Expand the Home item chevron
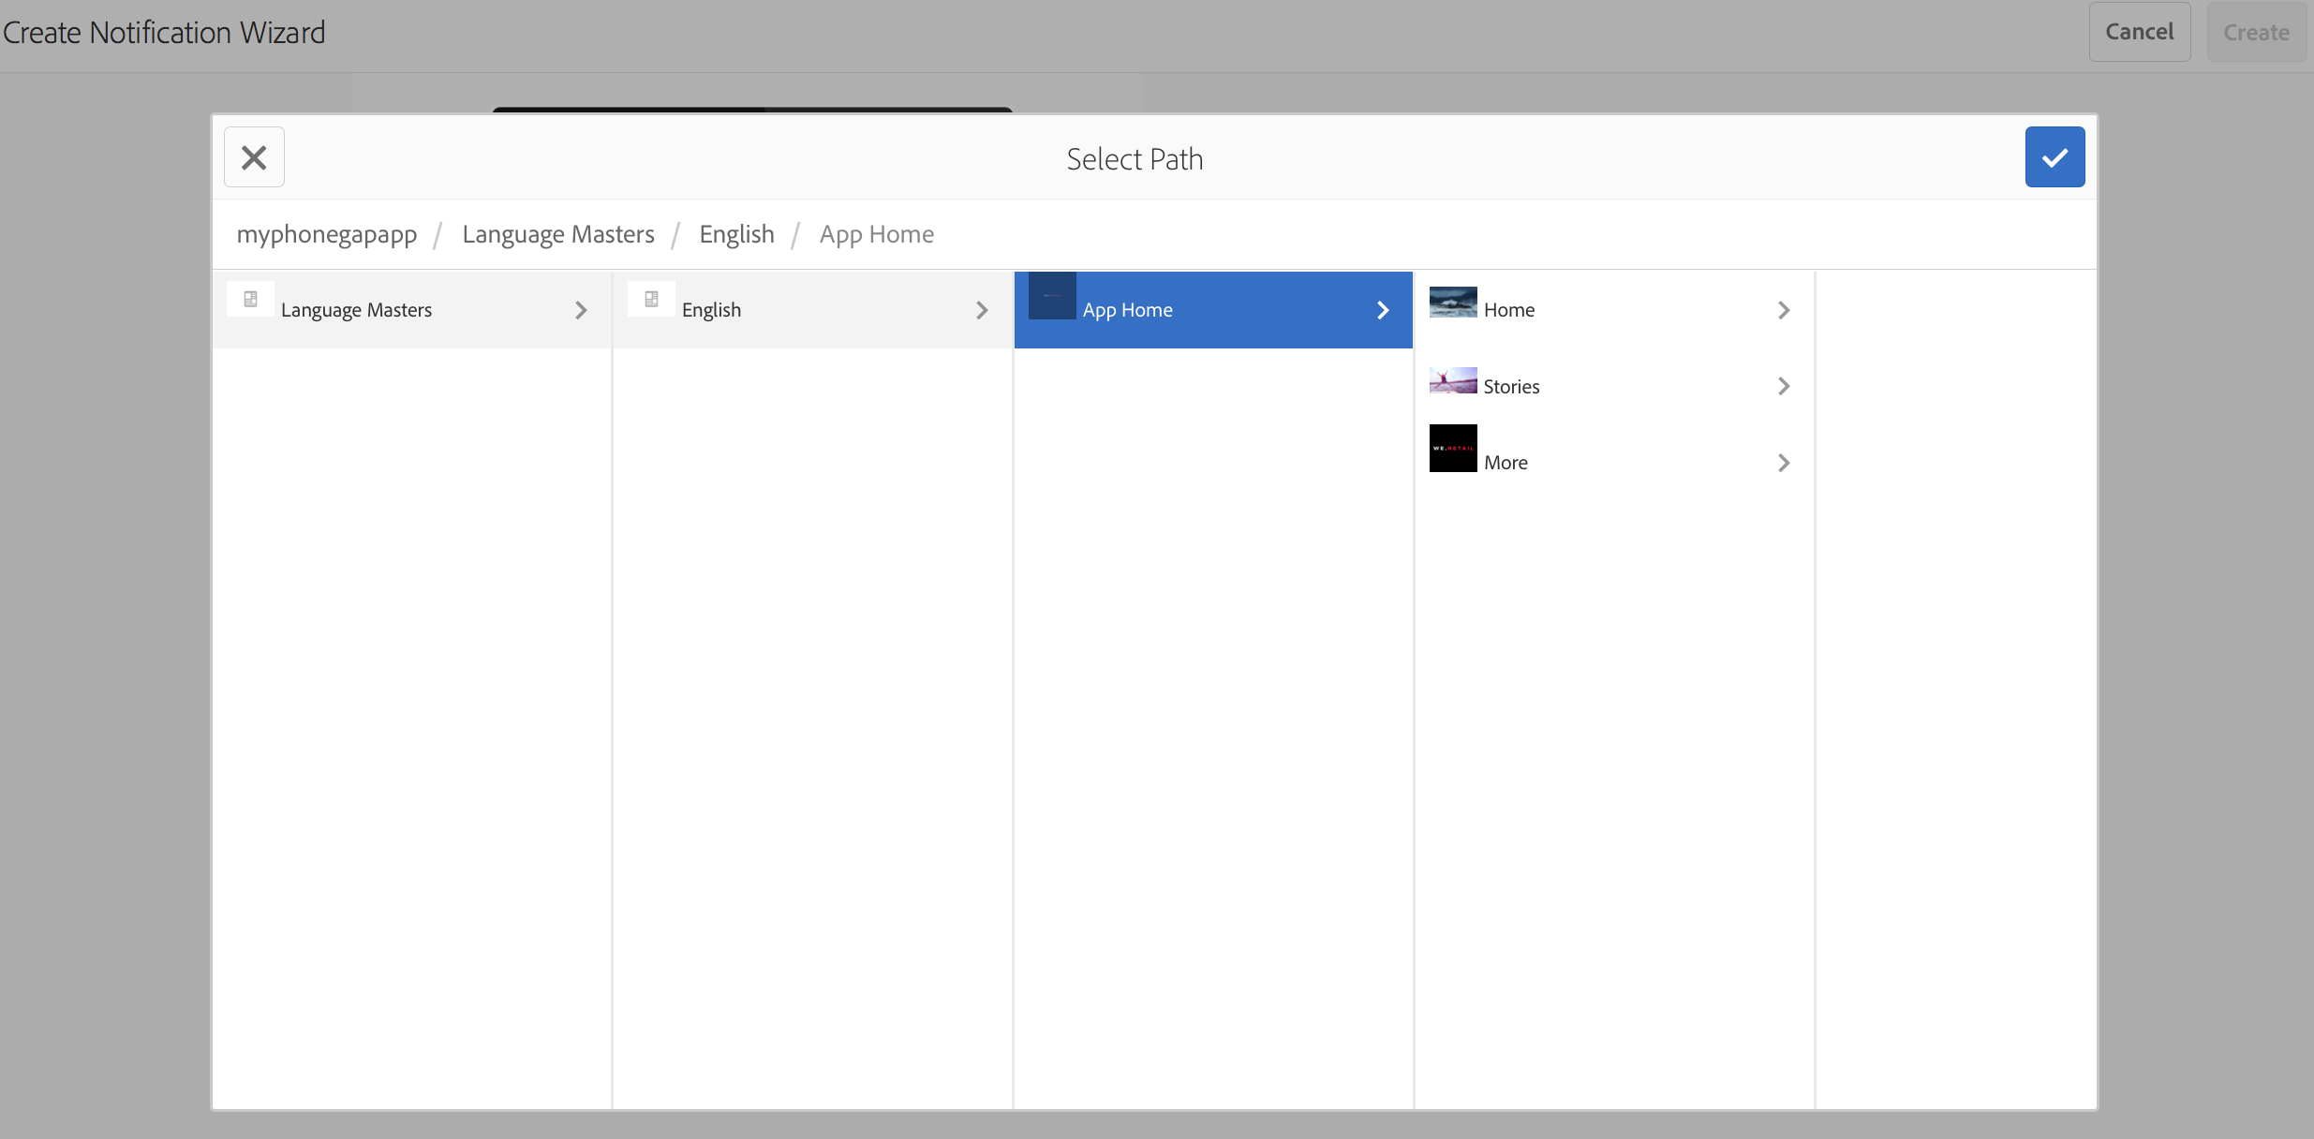Viewport: 2314px width, 1139px height. [x=1784, y=310]
